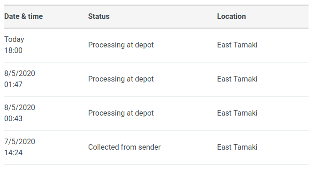
Task: Click the Today label in first row
Action: point(14,40)
